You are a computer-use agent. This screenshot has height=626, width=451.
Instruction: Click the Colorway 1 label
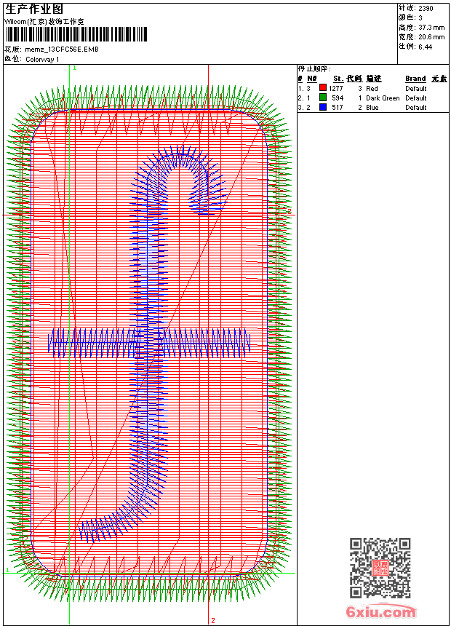coord(42,60)
